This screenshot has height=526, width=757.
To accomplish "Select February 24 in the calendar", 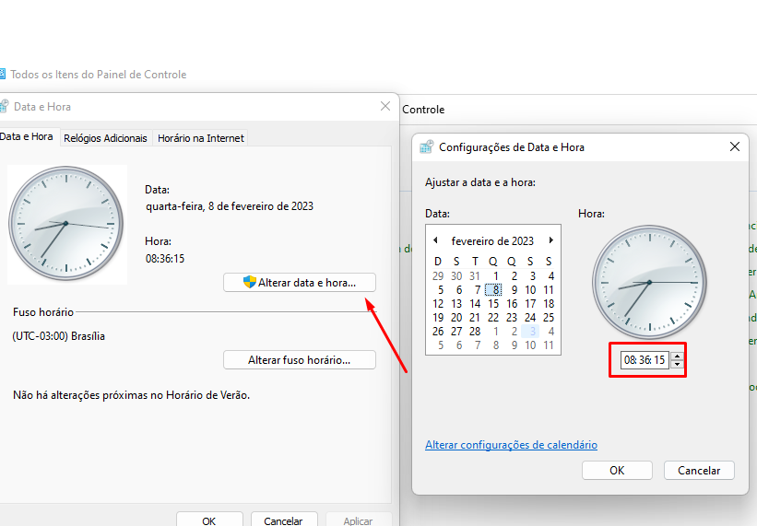I will [530, 318].
